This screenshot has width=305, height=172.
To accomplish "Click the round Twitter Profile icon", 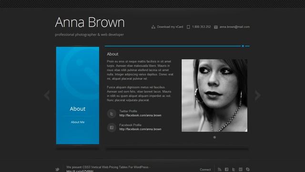I will [112, 114].
